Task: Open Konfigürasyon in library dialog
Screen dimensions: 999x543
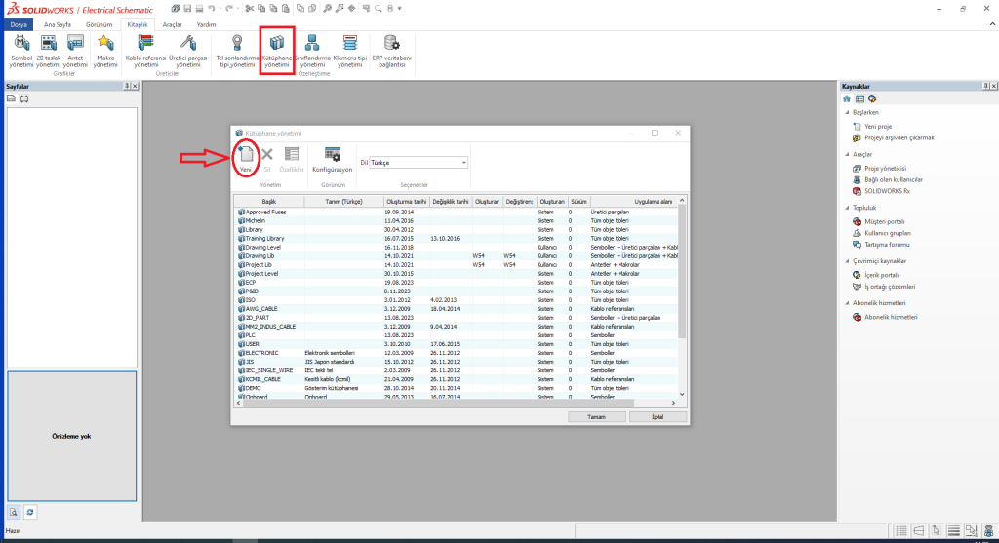Action: pyautogui.click(x=332, y=159)
